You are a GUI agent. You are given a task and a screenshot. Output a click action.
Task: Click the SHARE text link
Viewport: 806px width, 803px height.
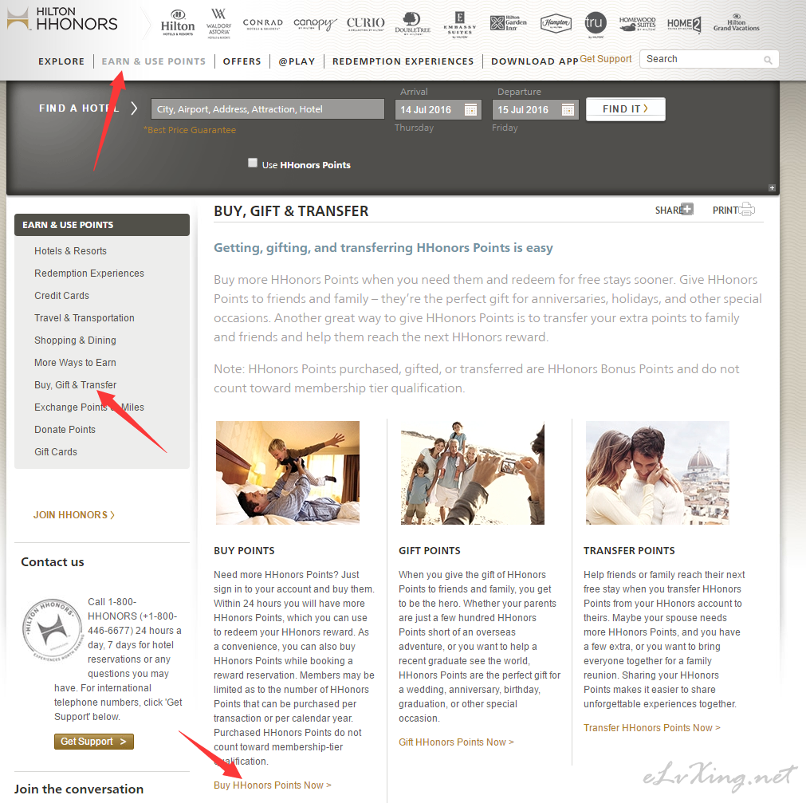pos(668,211)
